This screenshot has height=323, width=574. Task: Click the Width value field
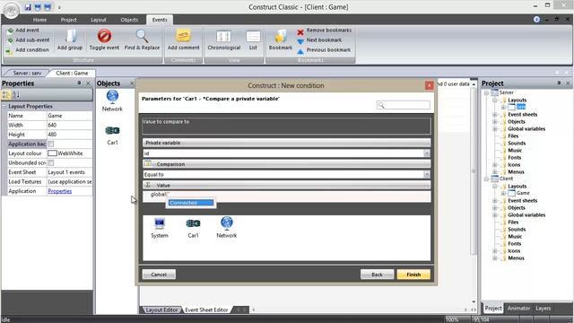click(70, 125)
